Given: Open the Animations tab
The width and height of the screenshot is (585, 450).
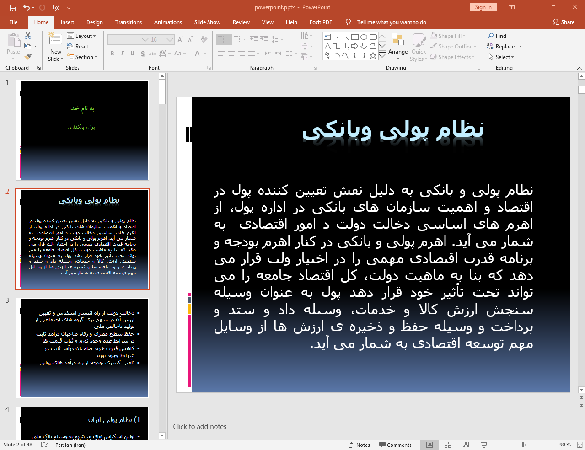Looking at the screenshot, I should pyautogui.click(x=168, y=22).
